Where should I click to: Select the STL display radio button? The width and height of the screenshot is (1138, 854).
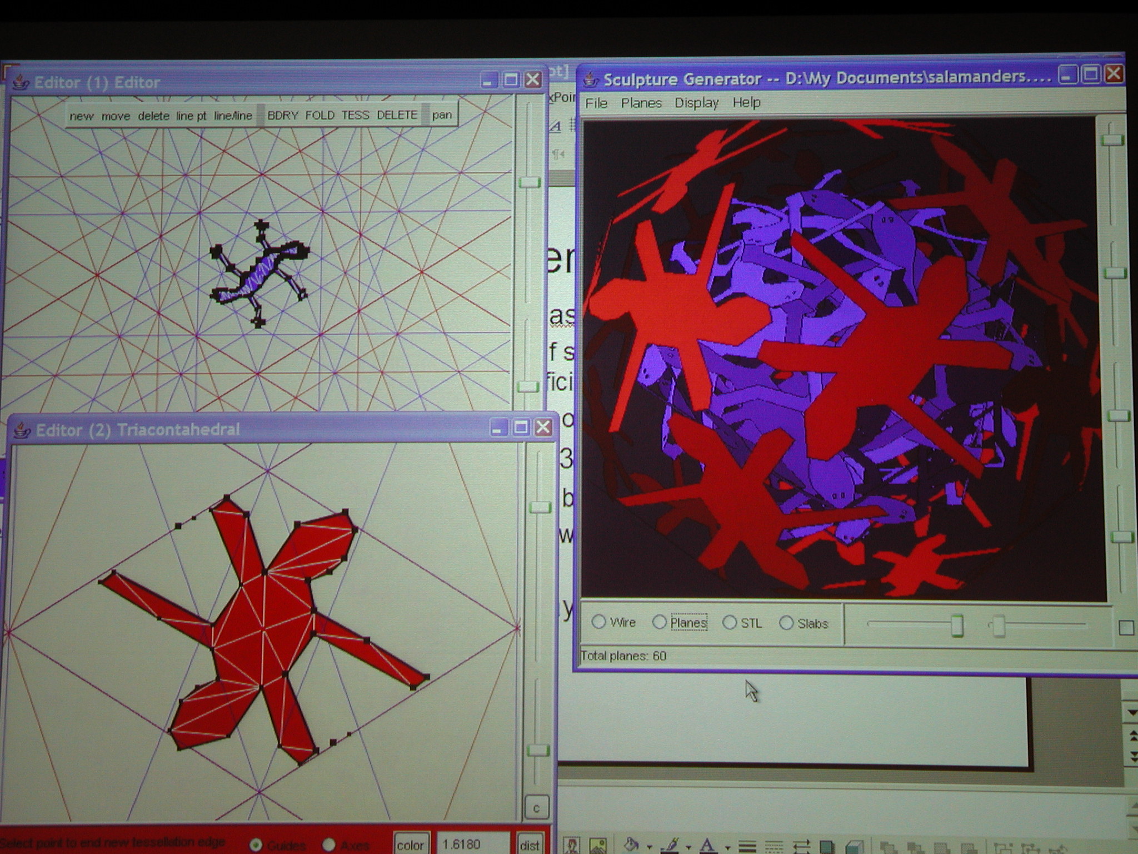pyautogui.click(x=730, y=622)
